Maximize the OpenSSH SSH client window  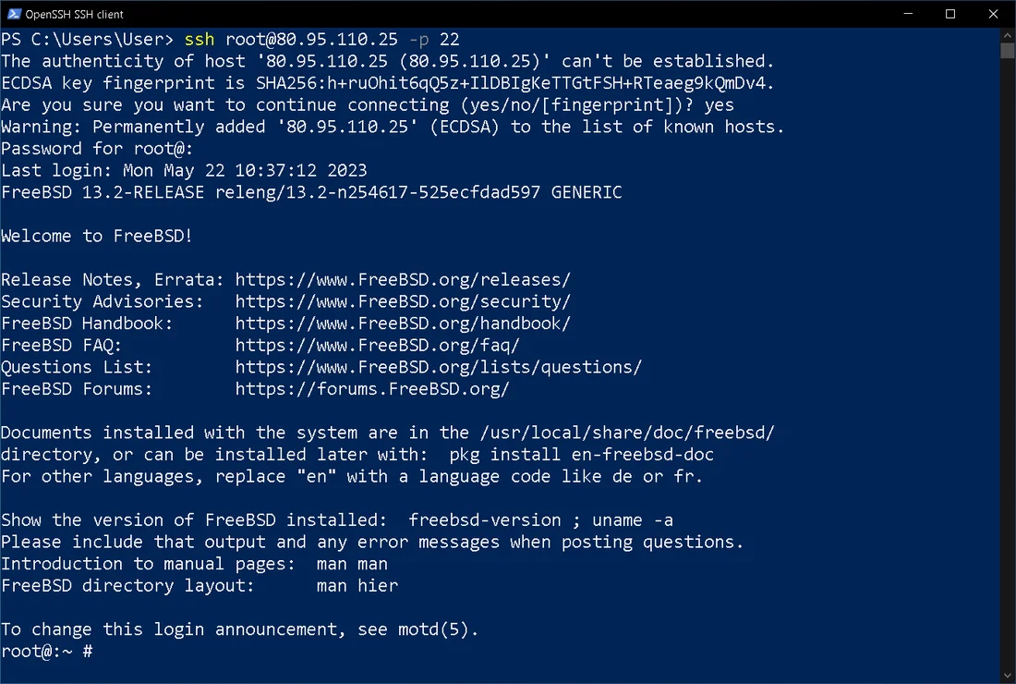tap(951, 14)
